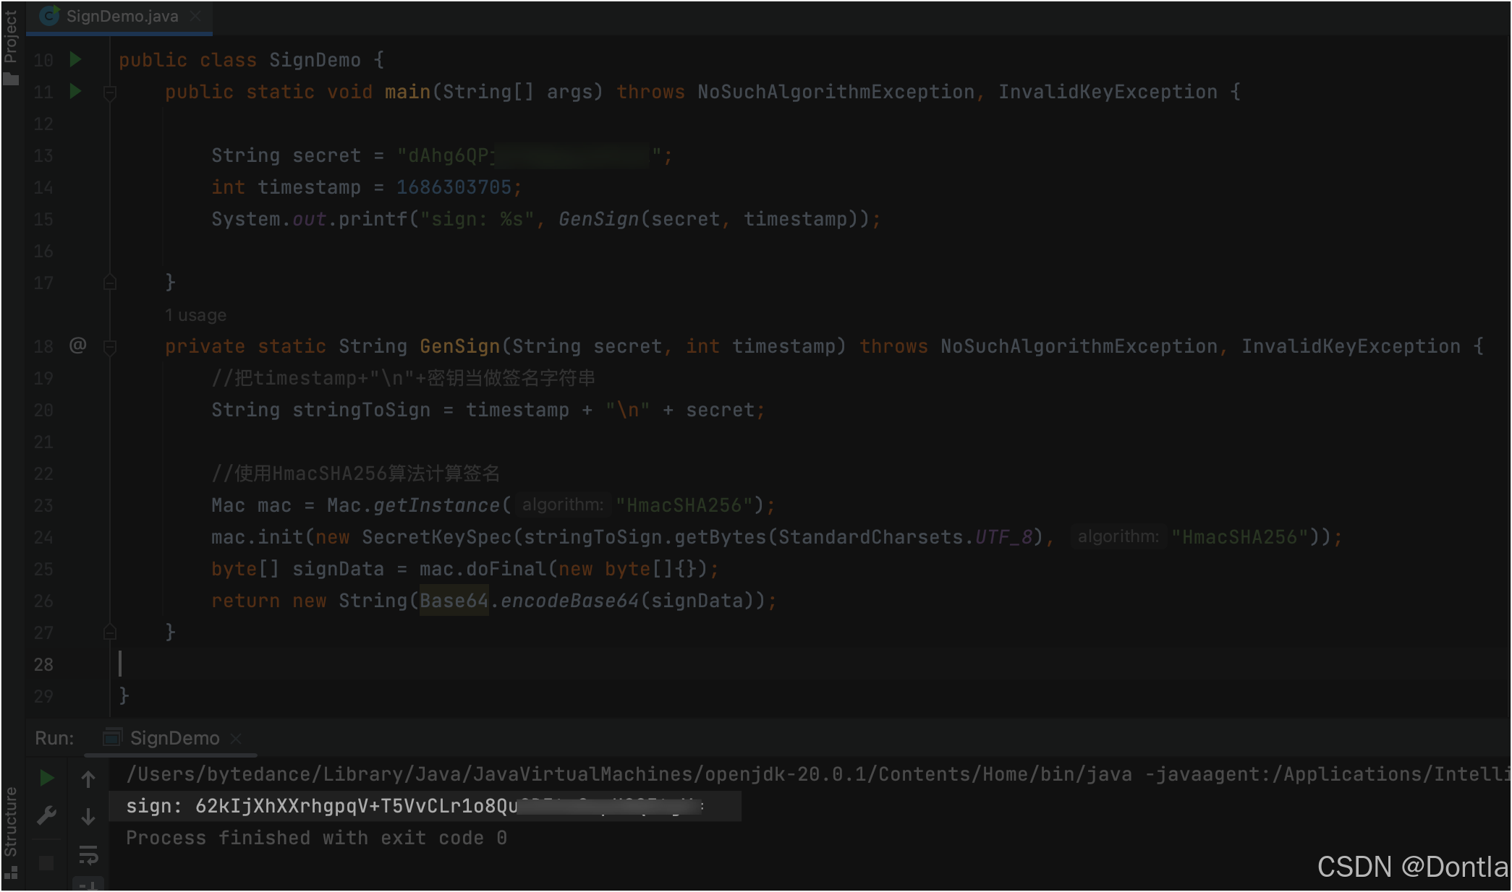Collapse the main method using its fold marker
Screen dimensions: 1512x892
[x=110, y=93]
